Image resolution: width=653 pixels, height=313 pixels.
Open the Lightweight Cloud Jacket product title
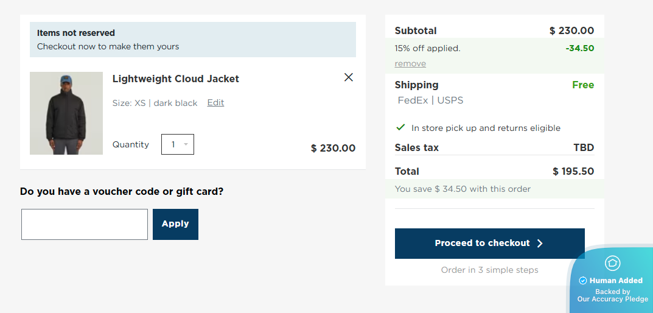175,79
